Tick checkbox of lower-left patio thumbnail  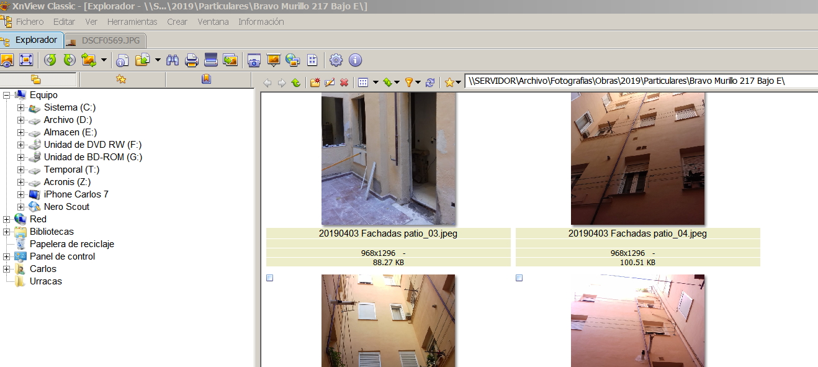pos(270,278)
